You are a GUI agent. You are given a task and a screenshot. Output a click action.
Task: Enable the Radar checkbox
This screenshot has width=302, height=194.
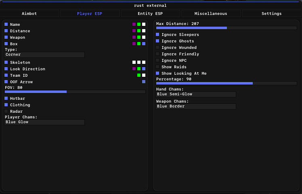click(x=6, y=111)
